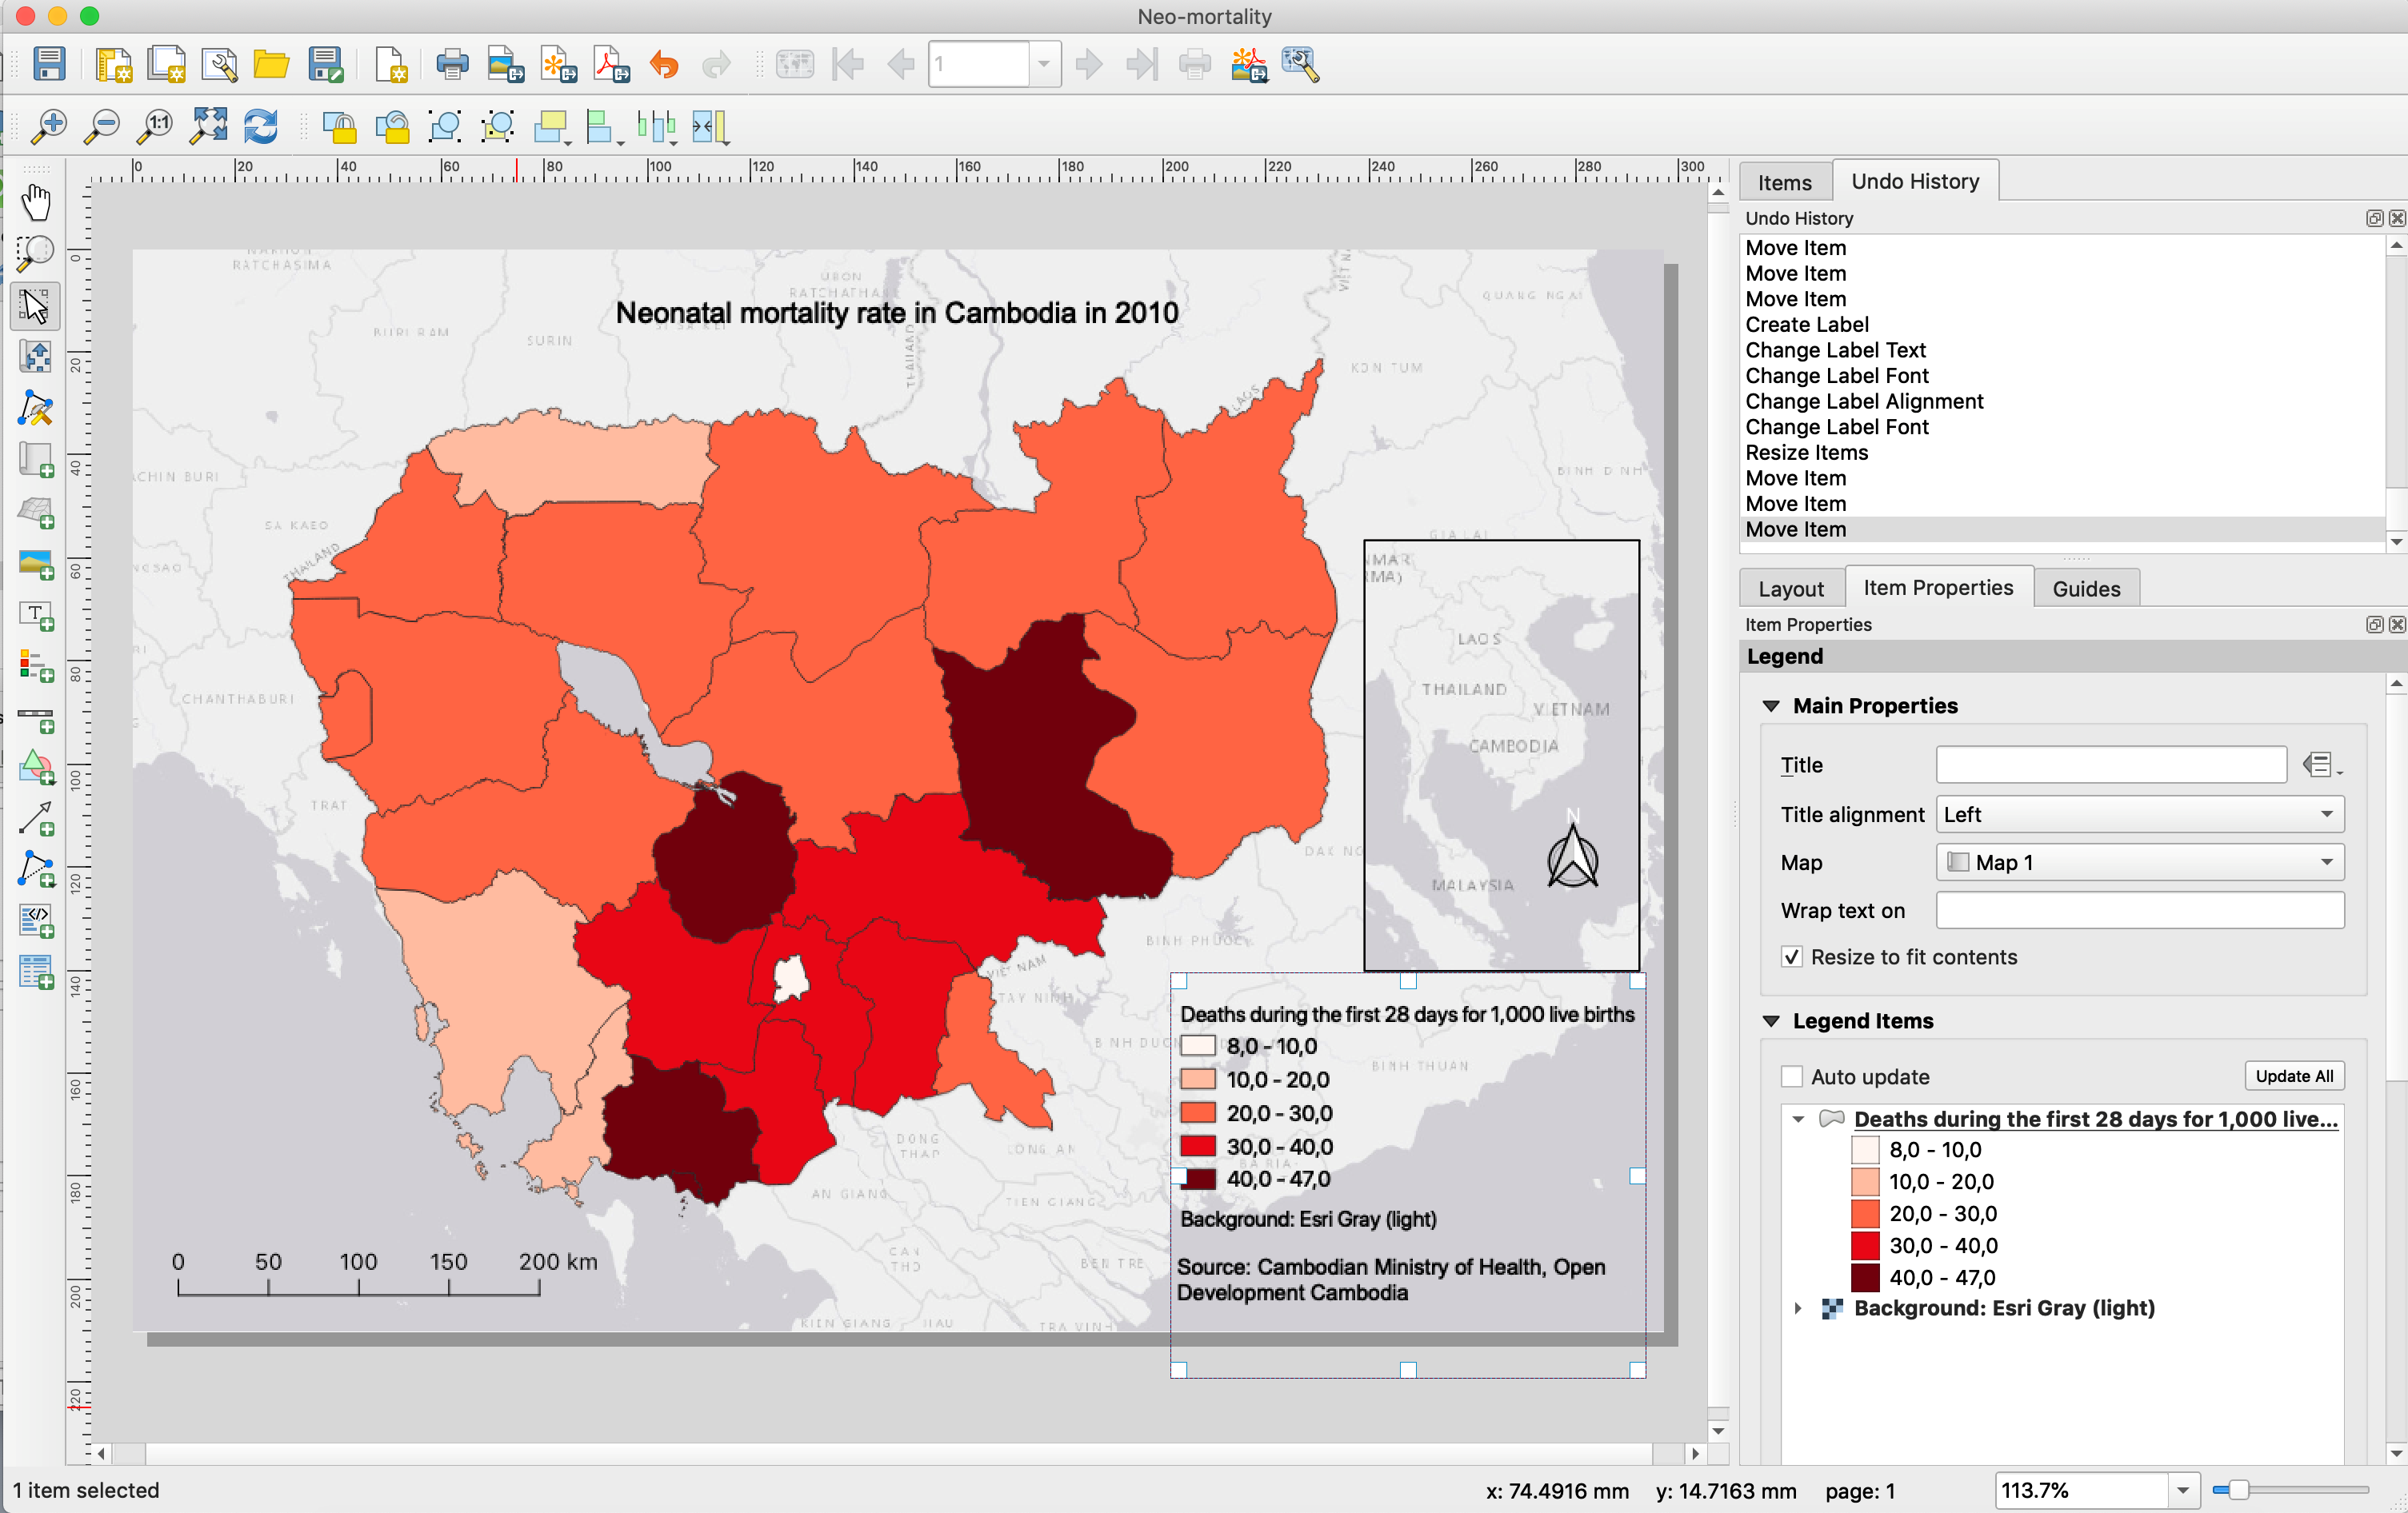Switch to the Items tab
The image size is (2408, 1513).
[x=1785, y=183]
